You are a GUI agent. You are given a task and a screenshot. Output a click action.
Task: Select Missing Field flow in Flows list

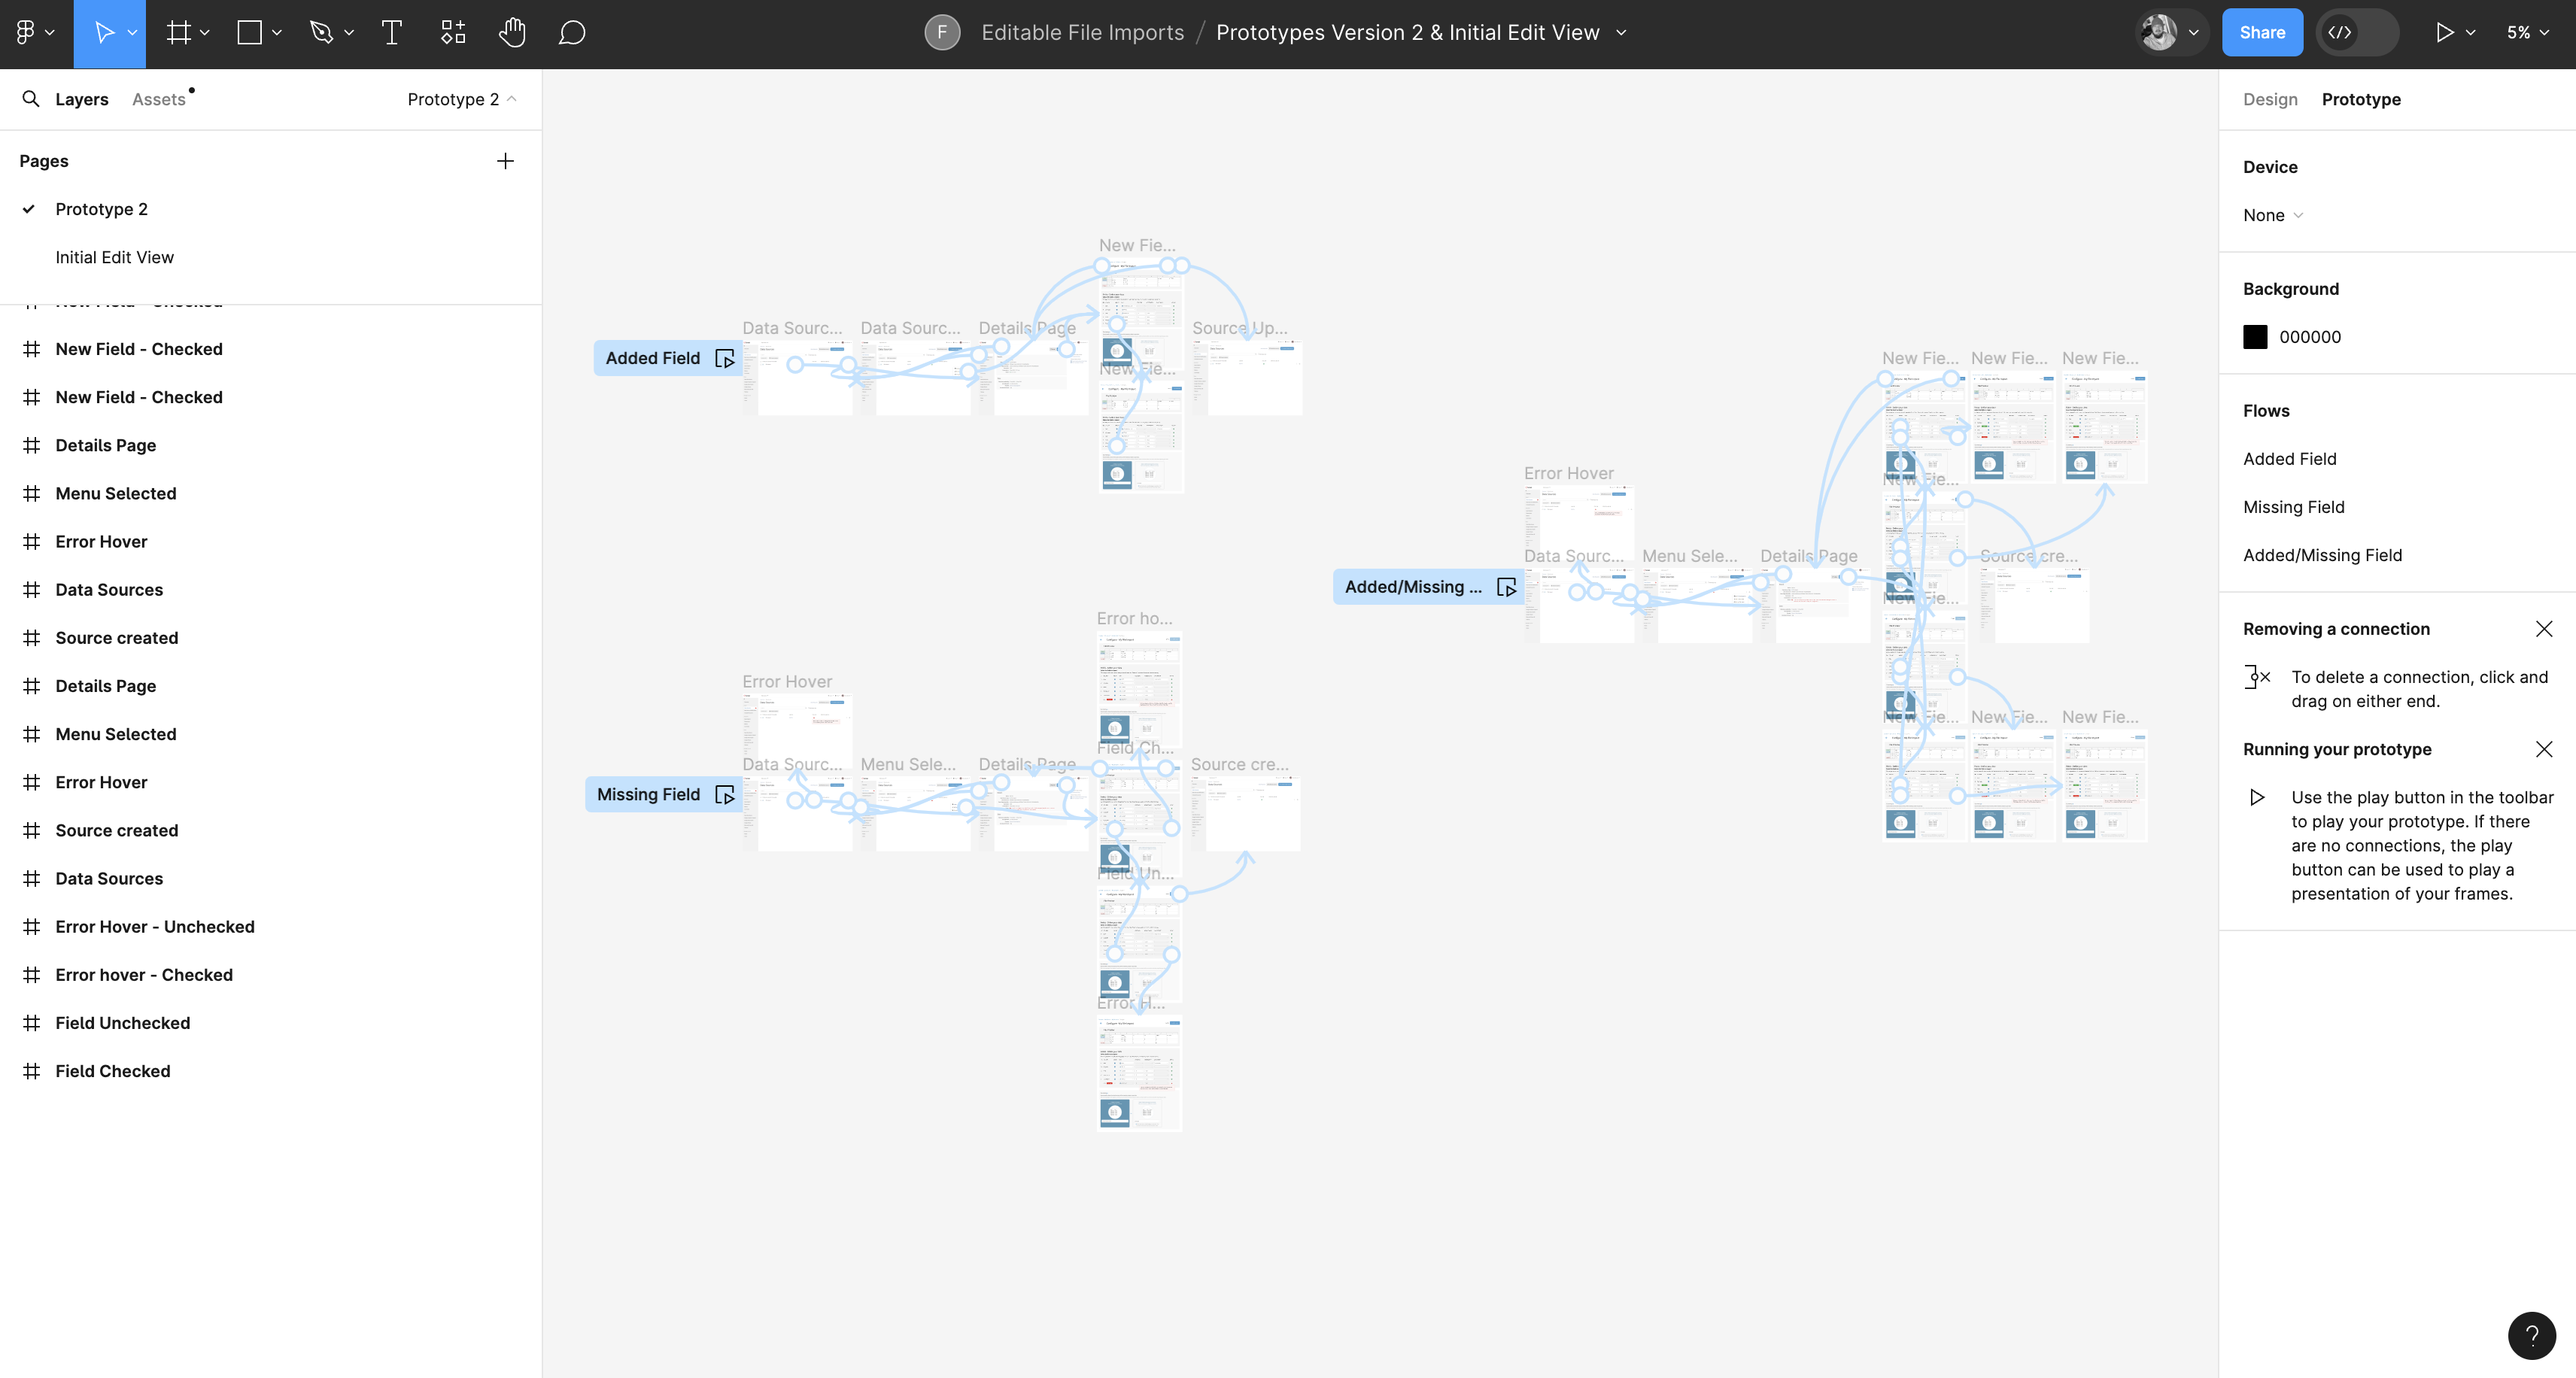[2293, 507]
